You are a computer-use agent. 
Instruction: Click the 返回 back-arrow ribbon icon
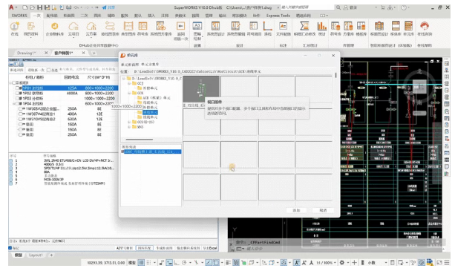click(181, 27)
